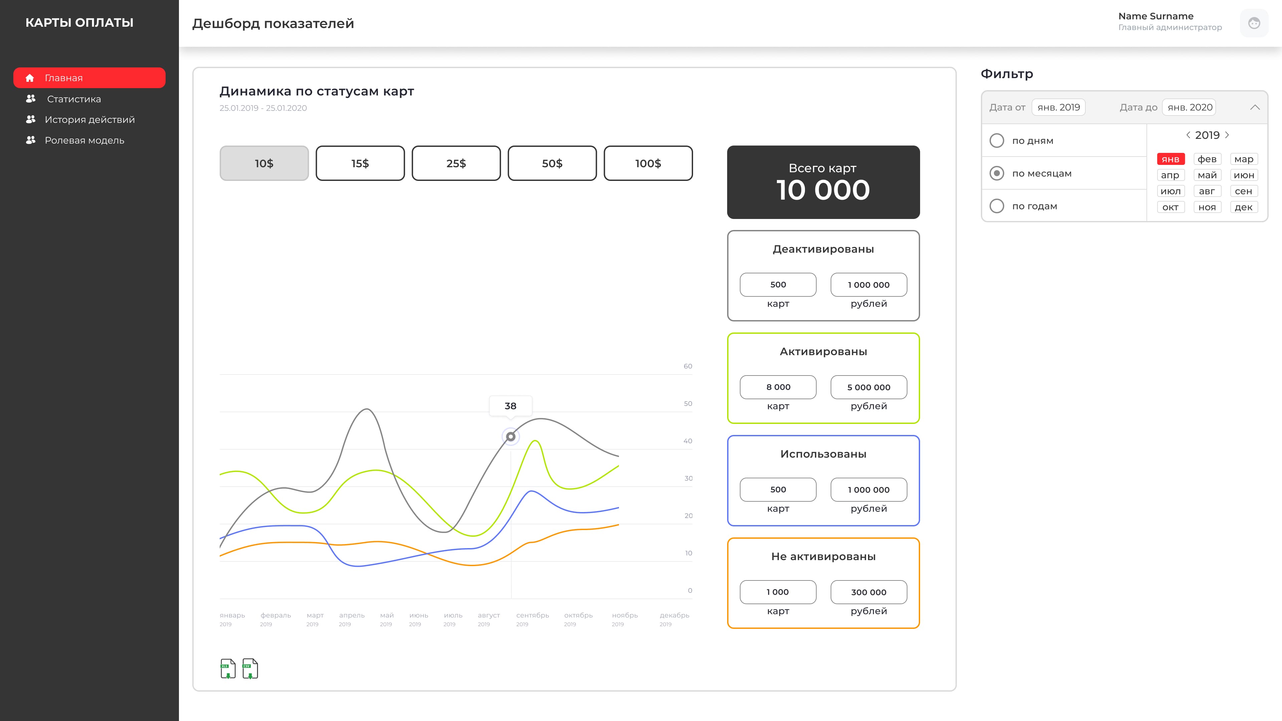The height and width of the screenshot is (721, 1282).
Task: Pick фев in the month grid
Action: [x=1207, y=159]
